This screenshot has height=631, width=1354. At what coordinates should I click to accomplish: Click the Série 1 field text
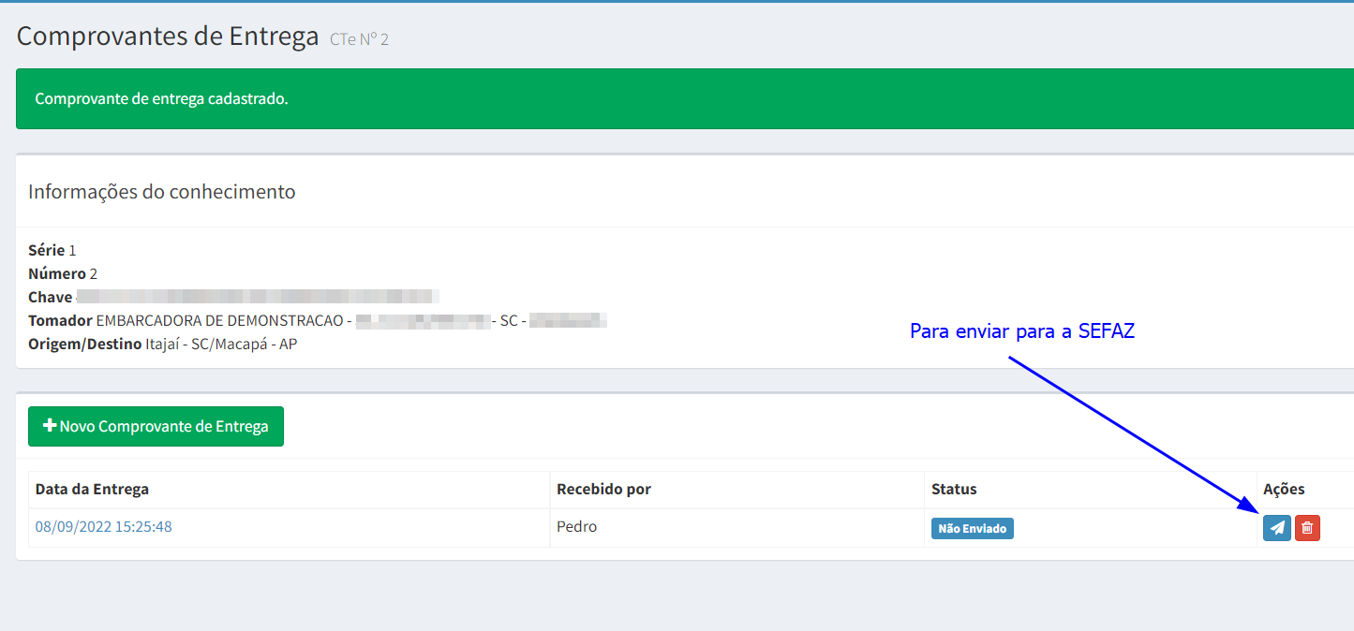point(52,250)
